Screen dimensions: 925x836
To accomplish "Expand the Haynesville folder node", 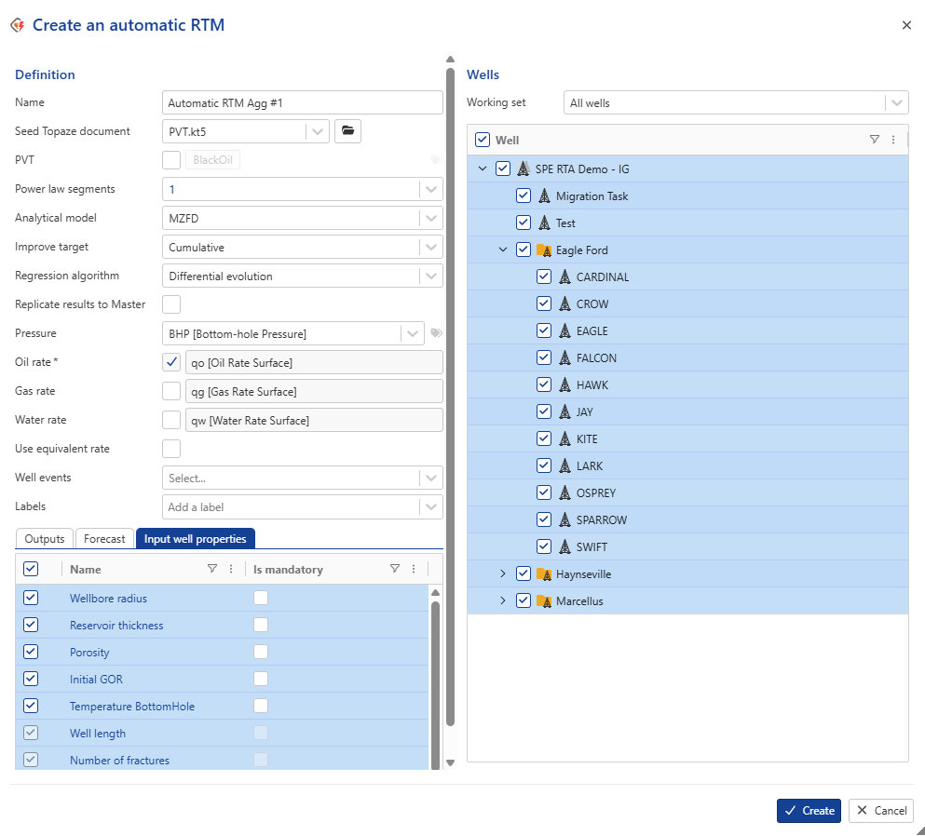I will (503, 574).
